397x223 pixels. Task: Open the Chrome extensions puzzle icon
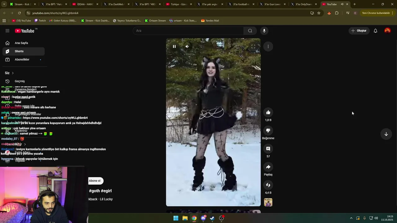click(x=337, y=13)
